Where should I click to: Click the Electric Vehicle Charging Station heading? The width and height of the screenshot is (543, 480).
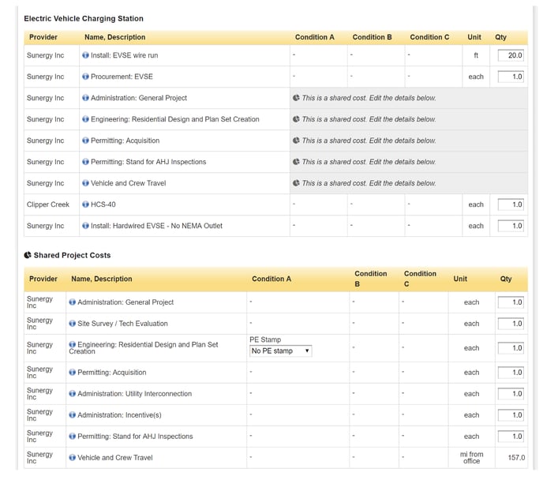coord(84,18)
